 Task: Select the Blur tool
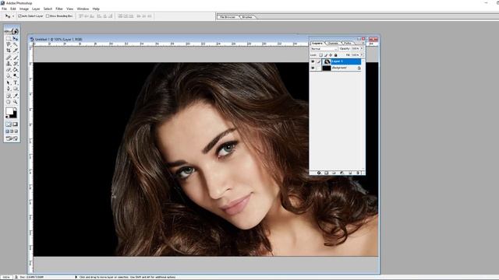9,76
